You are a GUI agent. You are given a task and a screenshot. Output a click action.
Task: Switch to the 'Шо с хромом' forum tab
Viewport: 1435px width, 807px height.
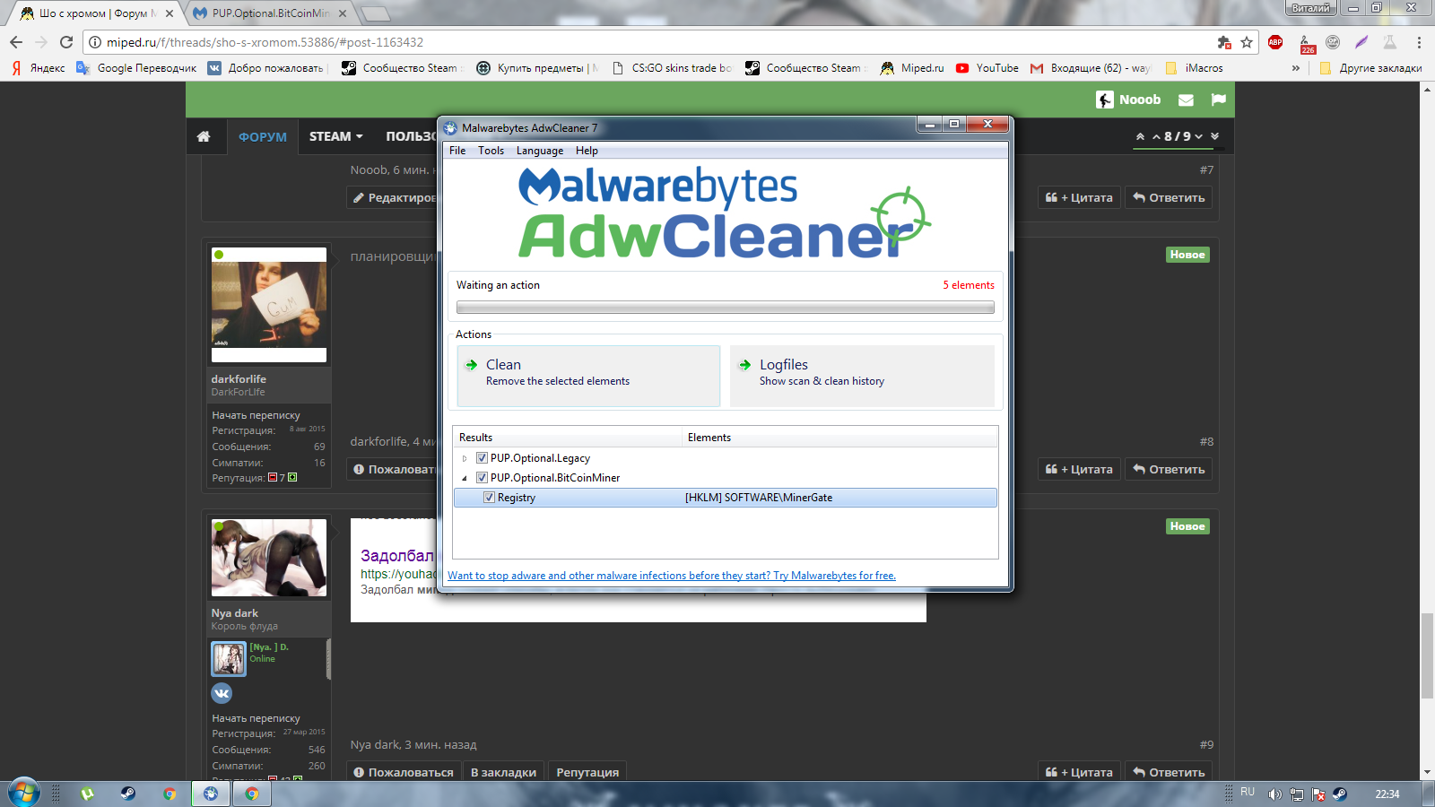[x=97, y=13]
